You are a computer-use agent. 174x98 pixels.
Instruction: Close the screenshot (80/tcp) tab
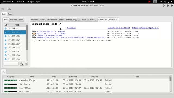click(117, 20)
